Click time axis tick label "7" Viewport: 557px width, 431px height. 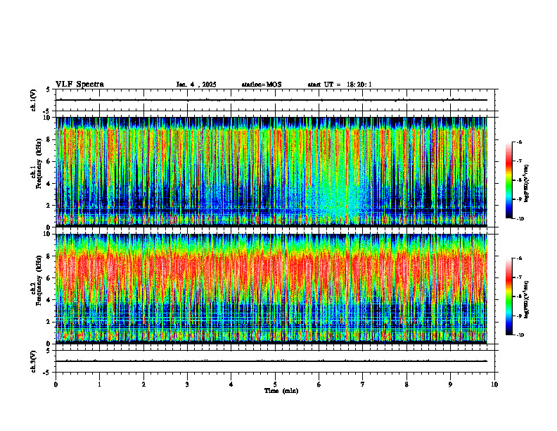[x=363, y=385]
